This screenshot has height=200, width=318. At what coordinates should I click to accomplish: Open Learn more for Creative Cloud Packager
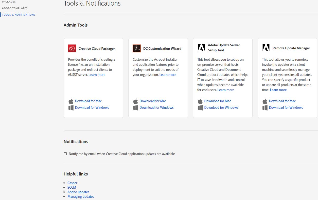97,75
